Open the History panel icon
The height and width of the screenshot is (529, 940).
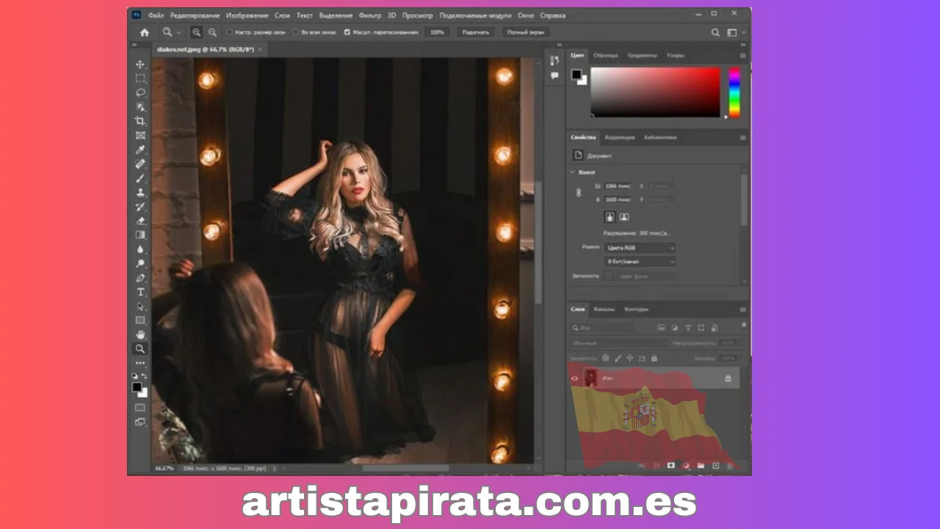point(554,60)
